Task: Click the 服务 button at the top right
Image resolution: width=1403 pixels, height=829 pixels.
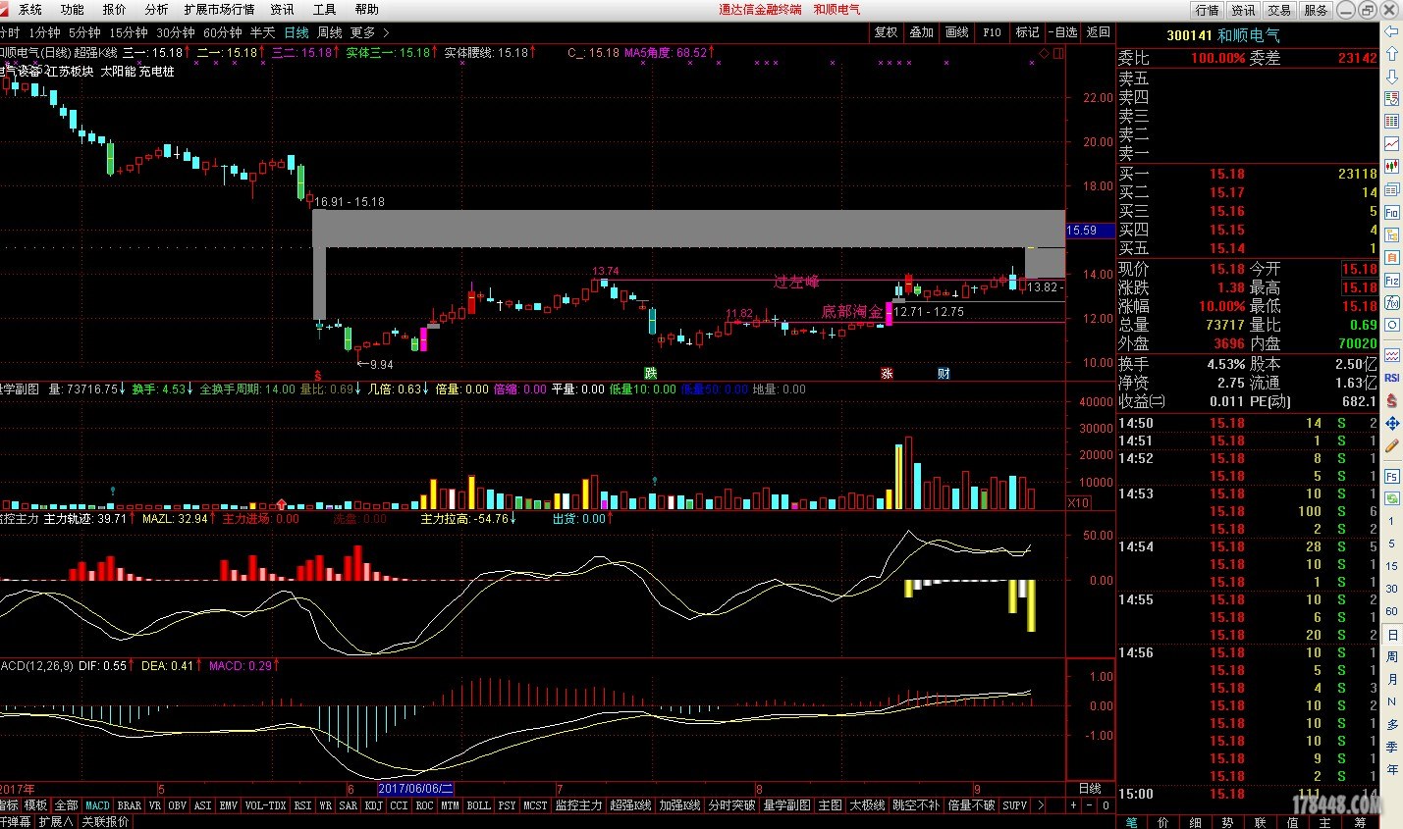Action: tap(1316, 10)
